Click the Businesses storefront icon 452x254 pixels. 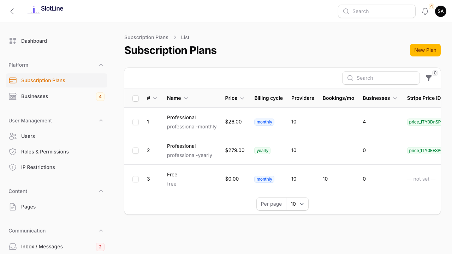coord(13,96)
